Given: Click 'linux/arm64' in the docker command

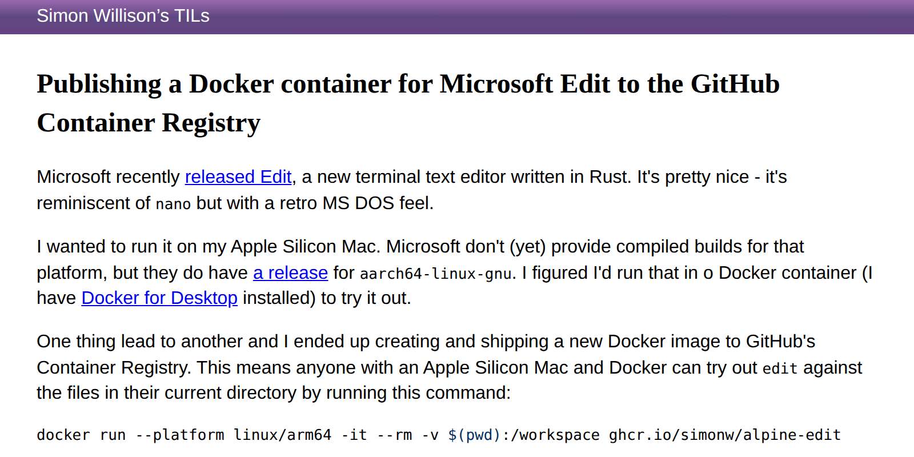Looking at the screenshot, I should tap(282, 435).
